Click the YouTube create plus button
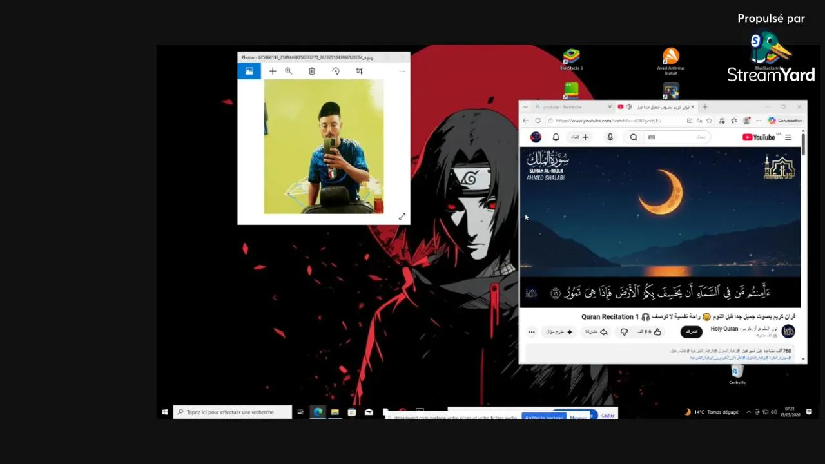Screen dimensions: 825x464 (579, 137)
